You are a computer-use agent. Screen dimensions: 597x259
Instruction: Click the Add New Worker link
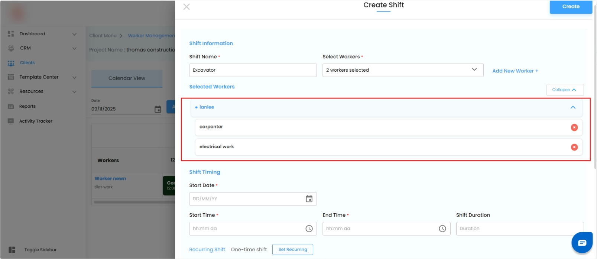click(x=515, y=71)
